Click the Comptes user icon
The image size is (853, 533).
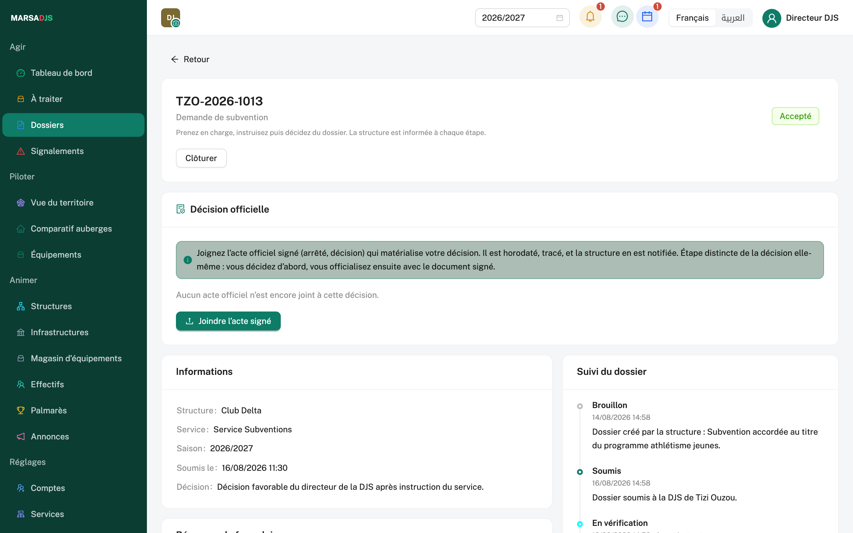coord(21,488)
